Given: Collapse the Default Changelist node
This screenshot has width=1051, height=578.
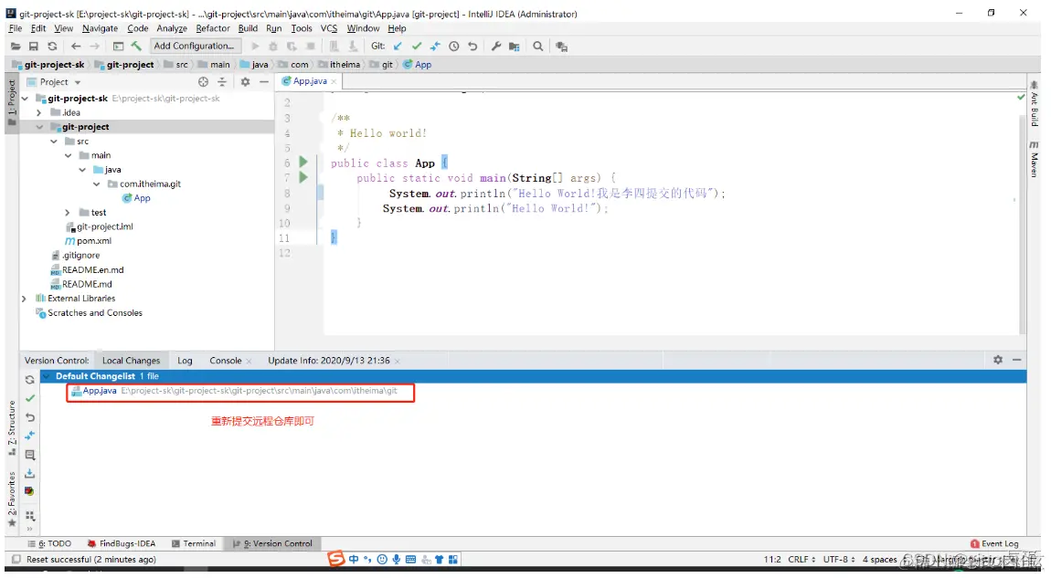Looking at the screenshot, I should click(x=47, y=376).
